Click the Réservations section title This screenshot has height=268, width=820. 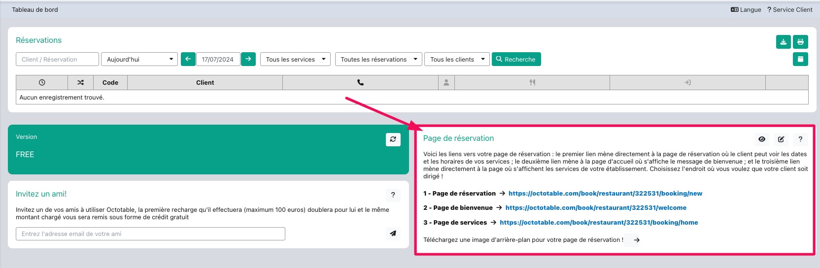point(38,40)
